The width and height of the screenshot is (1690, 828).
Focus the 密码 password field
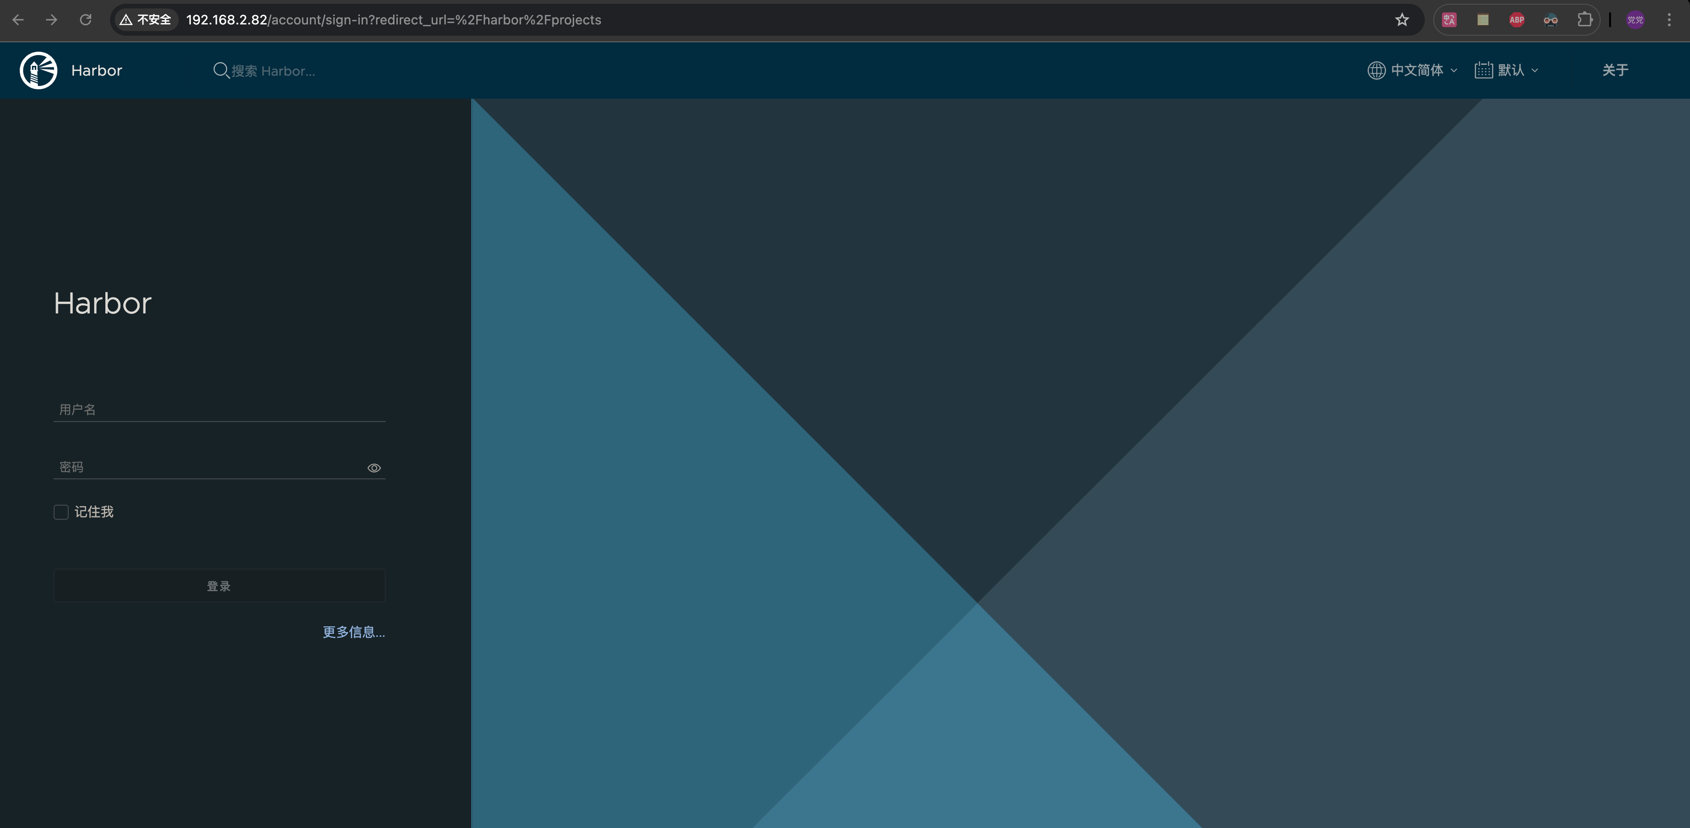(219, 467)
